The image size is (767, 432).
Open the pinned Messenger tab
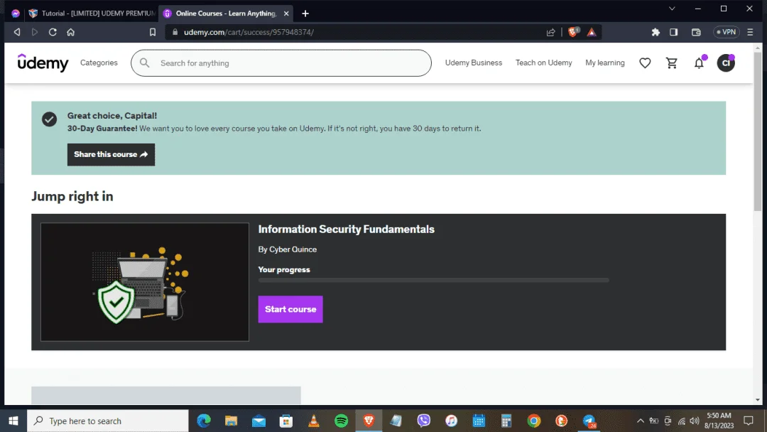pyautogui.click(x=16, y=13)
